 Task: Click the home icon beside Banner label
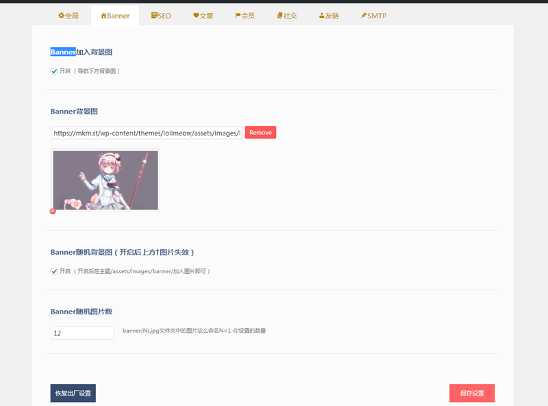click(x=102, y=14)
